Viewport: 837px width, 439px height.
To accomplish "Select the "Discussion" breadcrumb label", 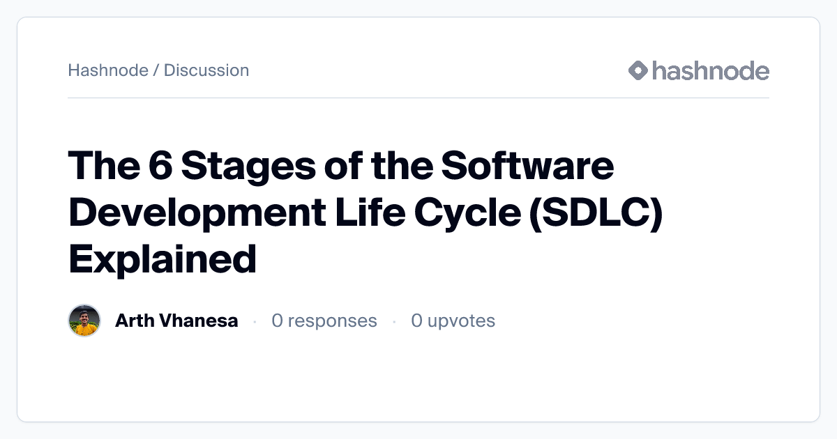I will pyautogui.click(x=206, y=70).
